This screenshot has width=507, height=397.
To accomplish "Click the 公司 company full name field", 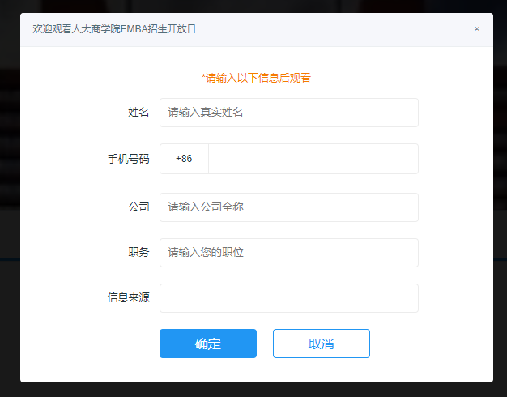I will 288,207.
